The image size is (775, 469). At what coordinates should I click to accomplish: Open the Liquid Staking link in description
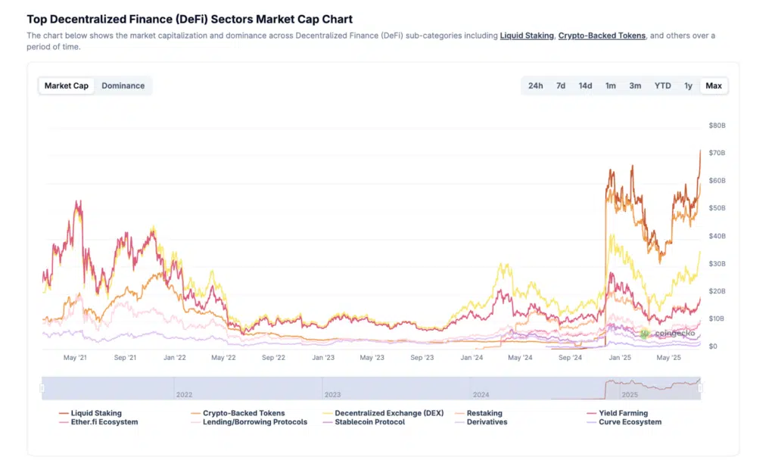click(x=527, y=36)
